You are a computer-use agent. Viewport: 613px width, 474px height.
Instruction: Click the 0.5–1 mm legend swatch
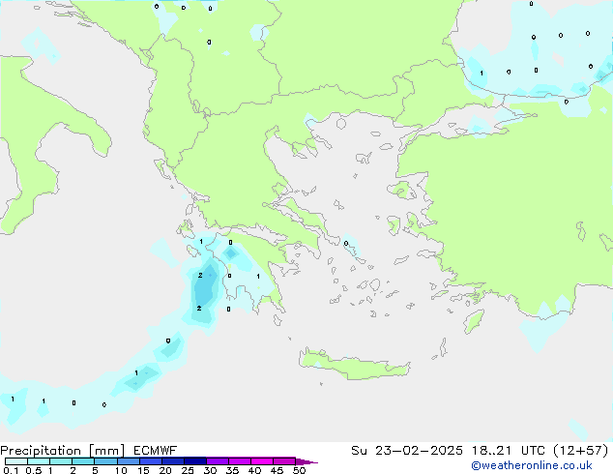[39, 461]
